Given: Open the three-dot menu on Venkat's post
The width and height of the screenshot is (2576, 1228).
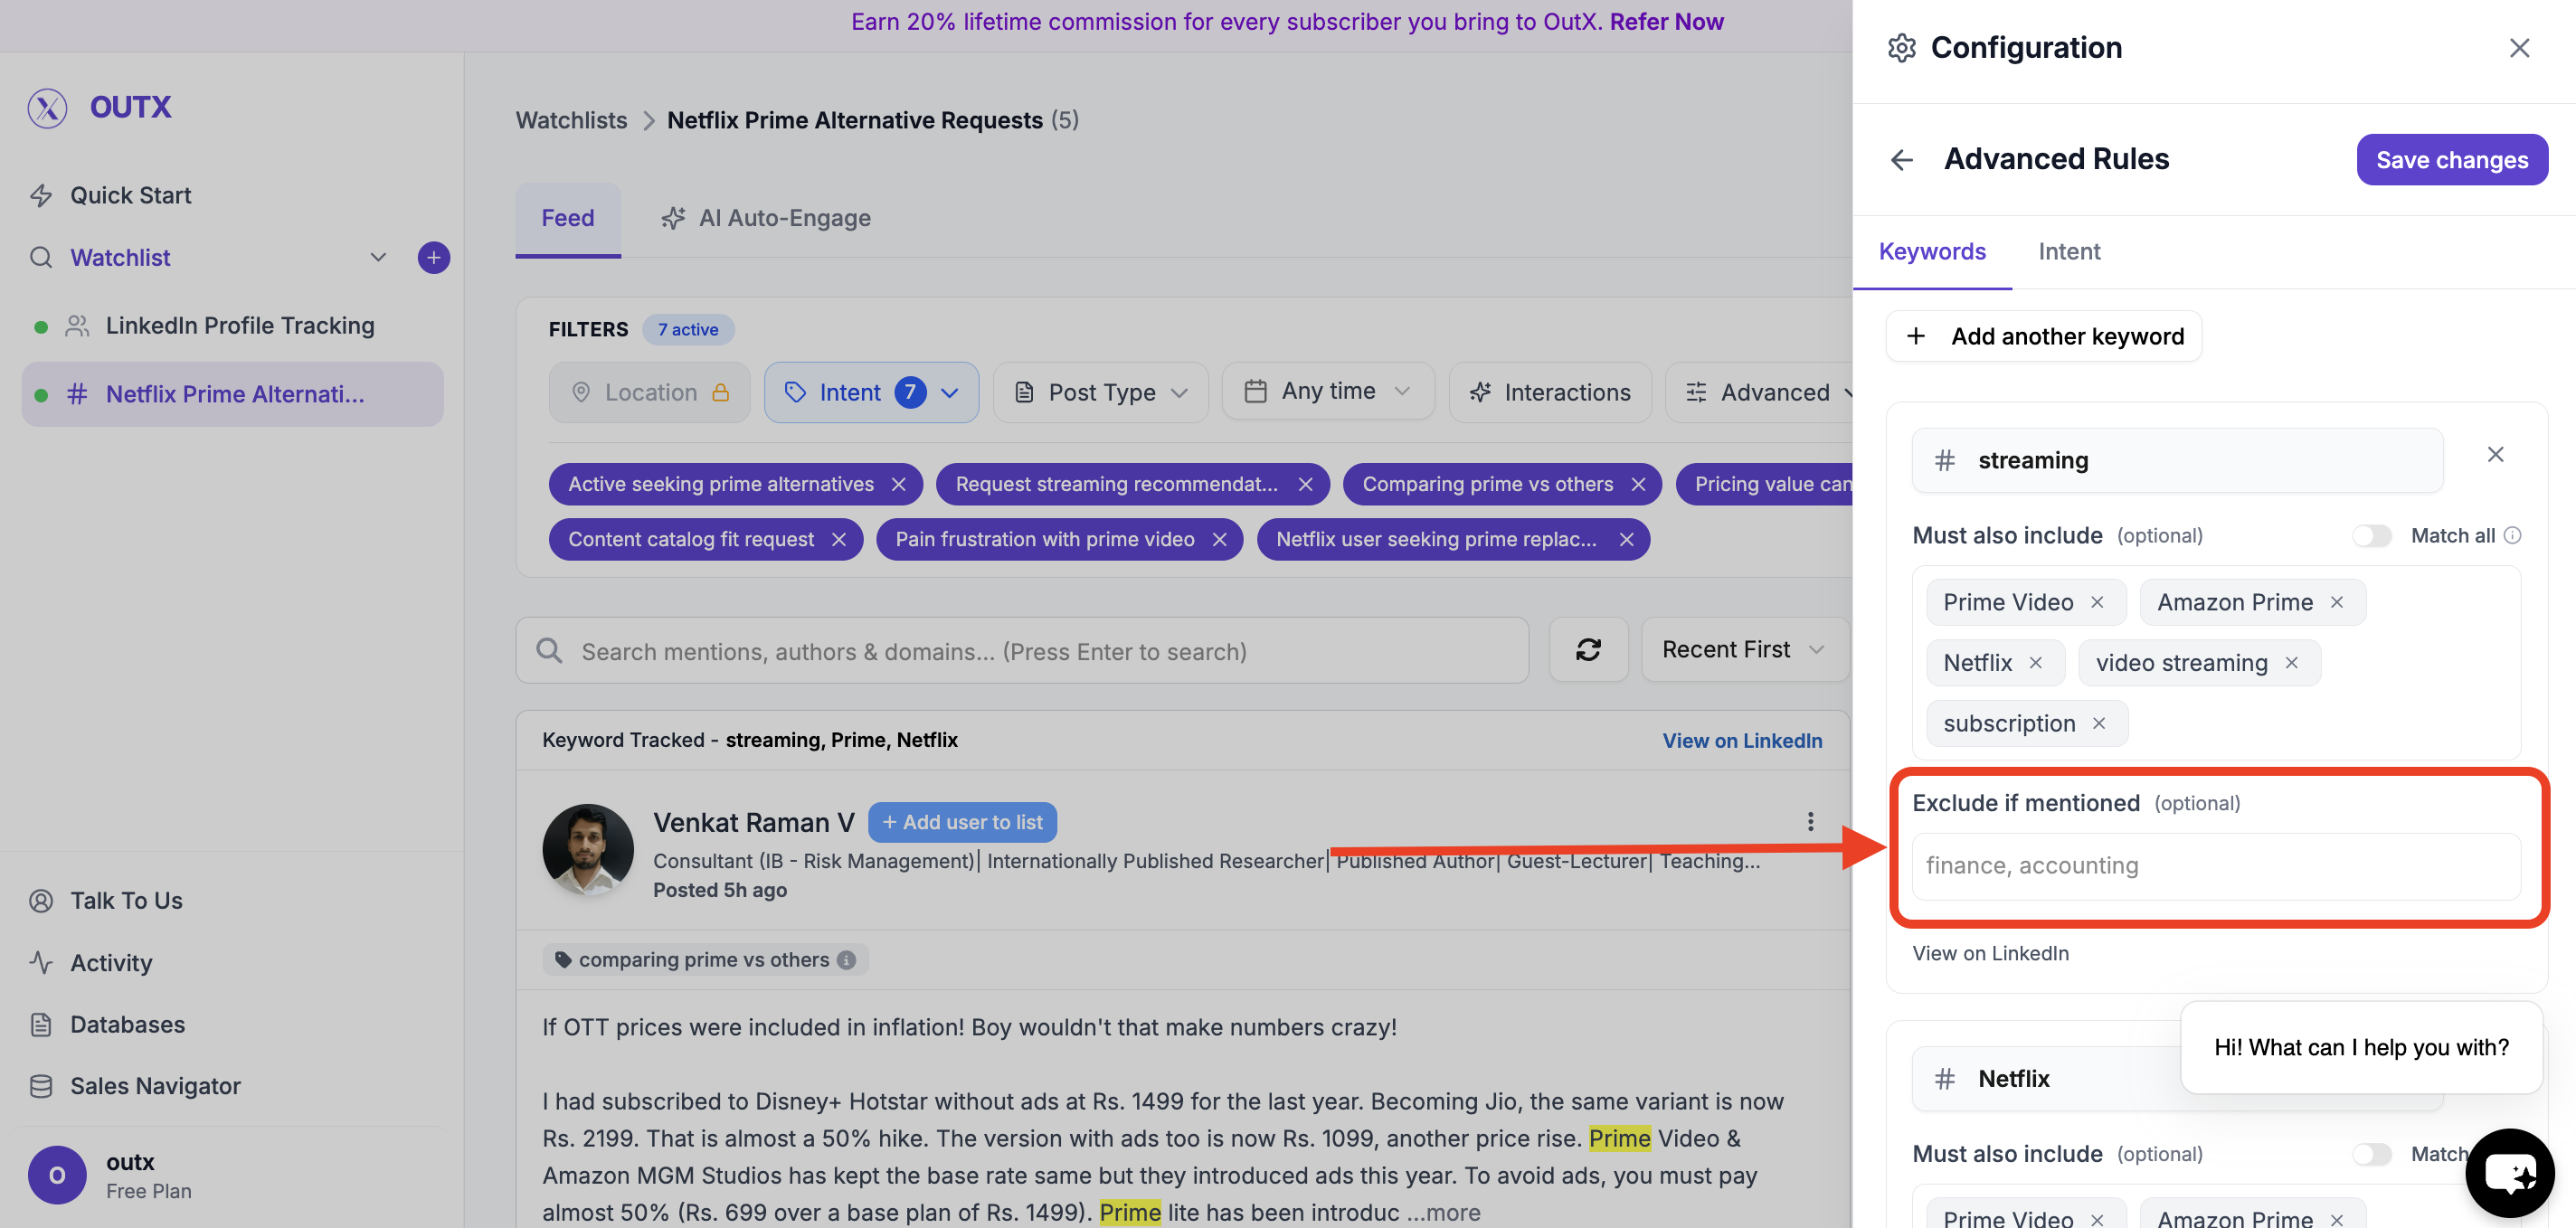Looking at the screenshot, I should [1810, 821].
